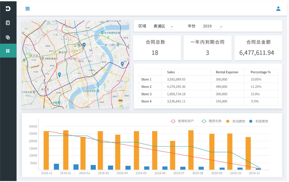Click the rental expense 480,000 cell
The image size is (289, 182).
(222, 87)
